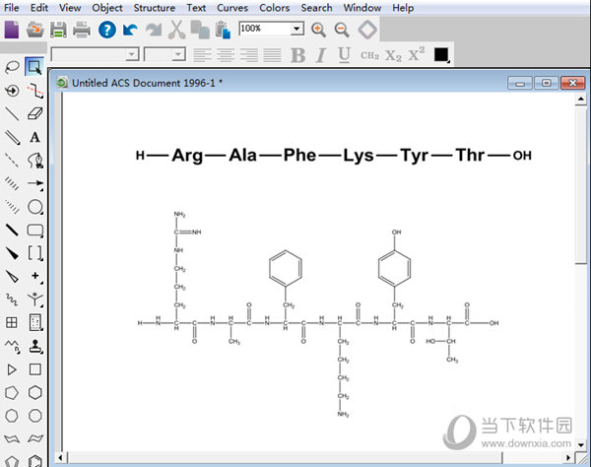Select the Marquee selection tool

pyautogui.click(x=34, y=67)
